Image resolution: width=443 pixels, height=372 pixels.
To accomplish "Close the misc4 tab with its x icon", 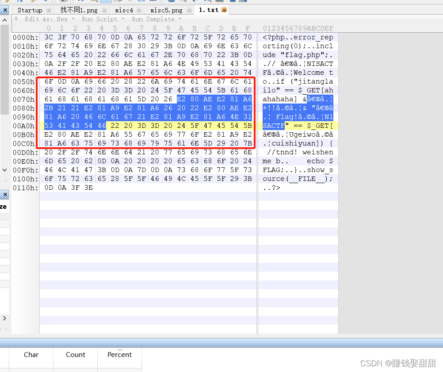I will (x=139, y=10).
